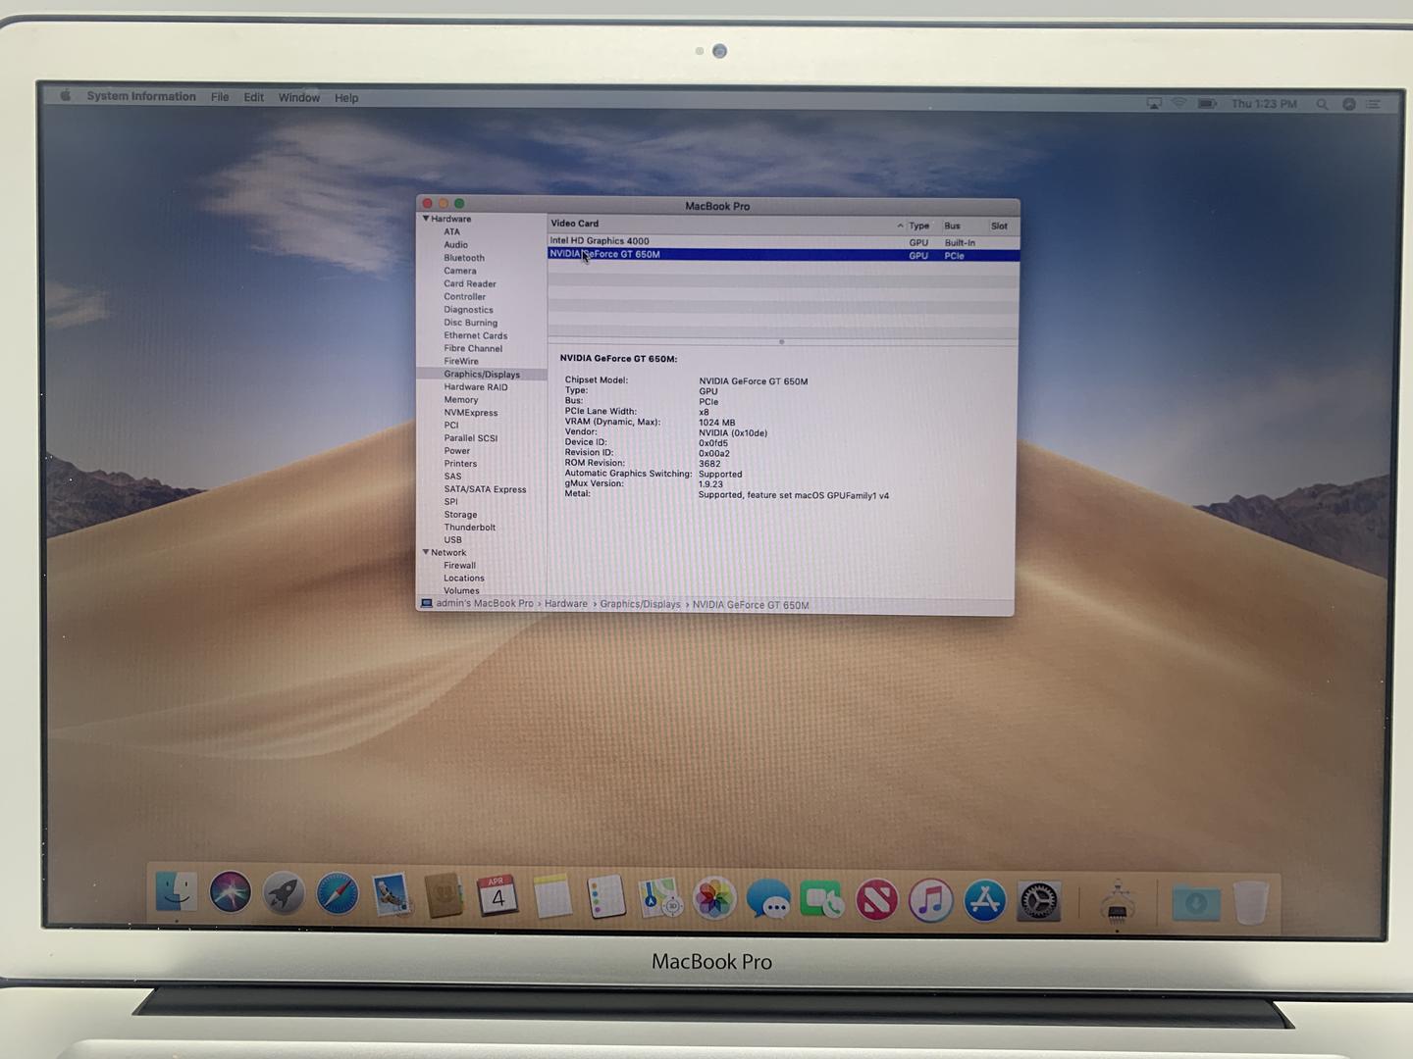
Task: Sort by Video Card column header
Action: (x=726, y=225)
